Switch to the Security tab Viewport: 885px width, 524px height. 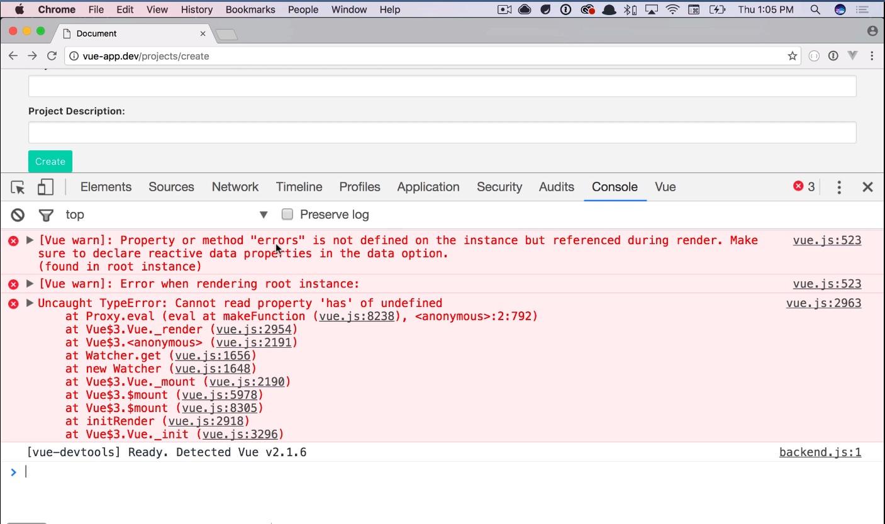499,187
